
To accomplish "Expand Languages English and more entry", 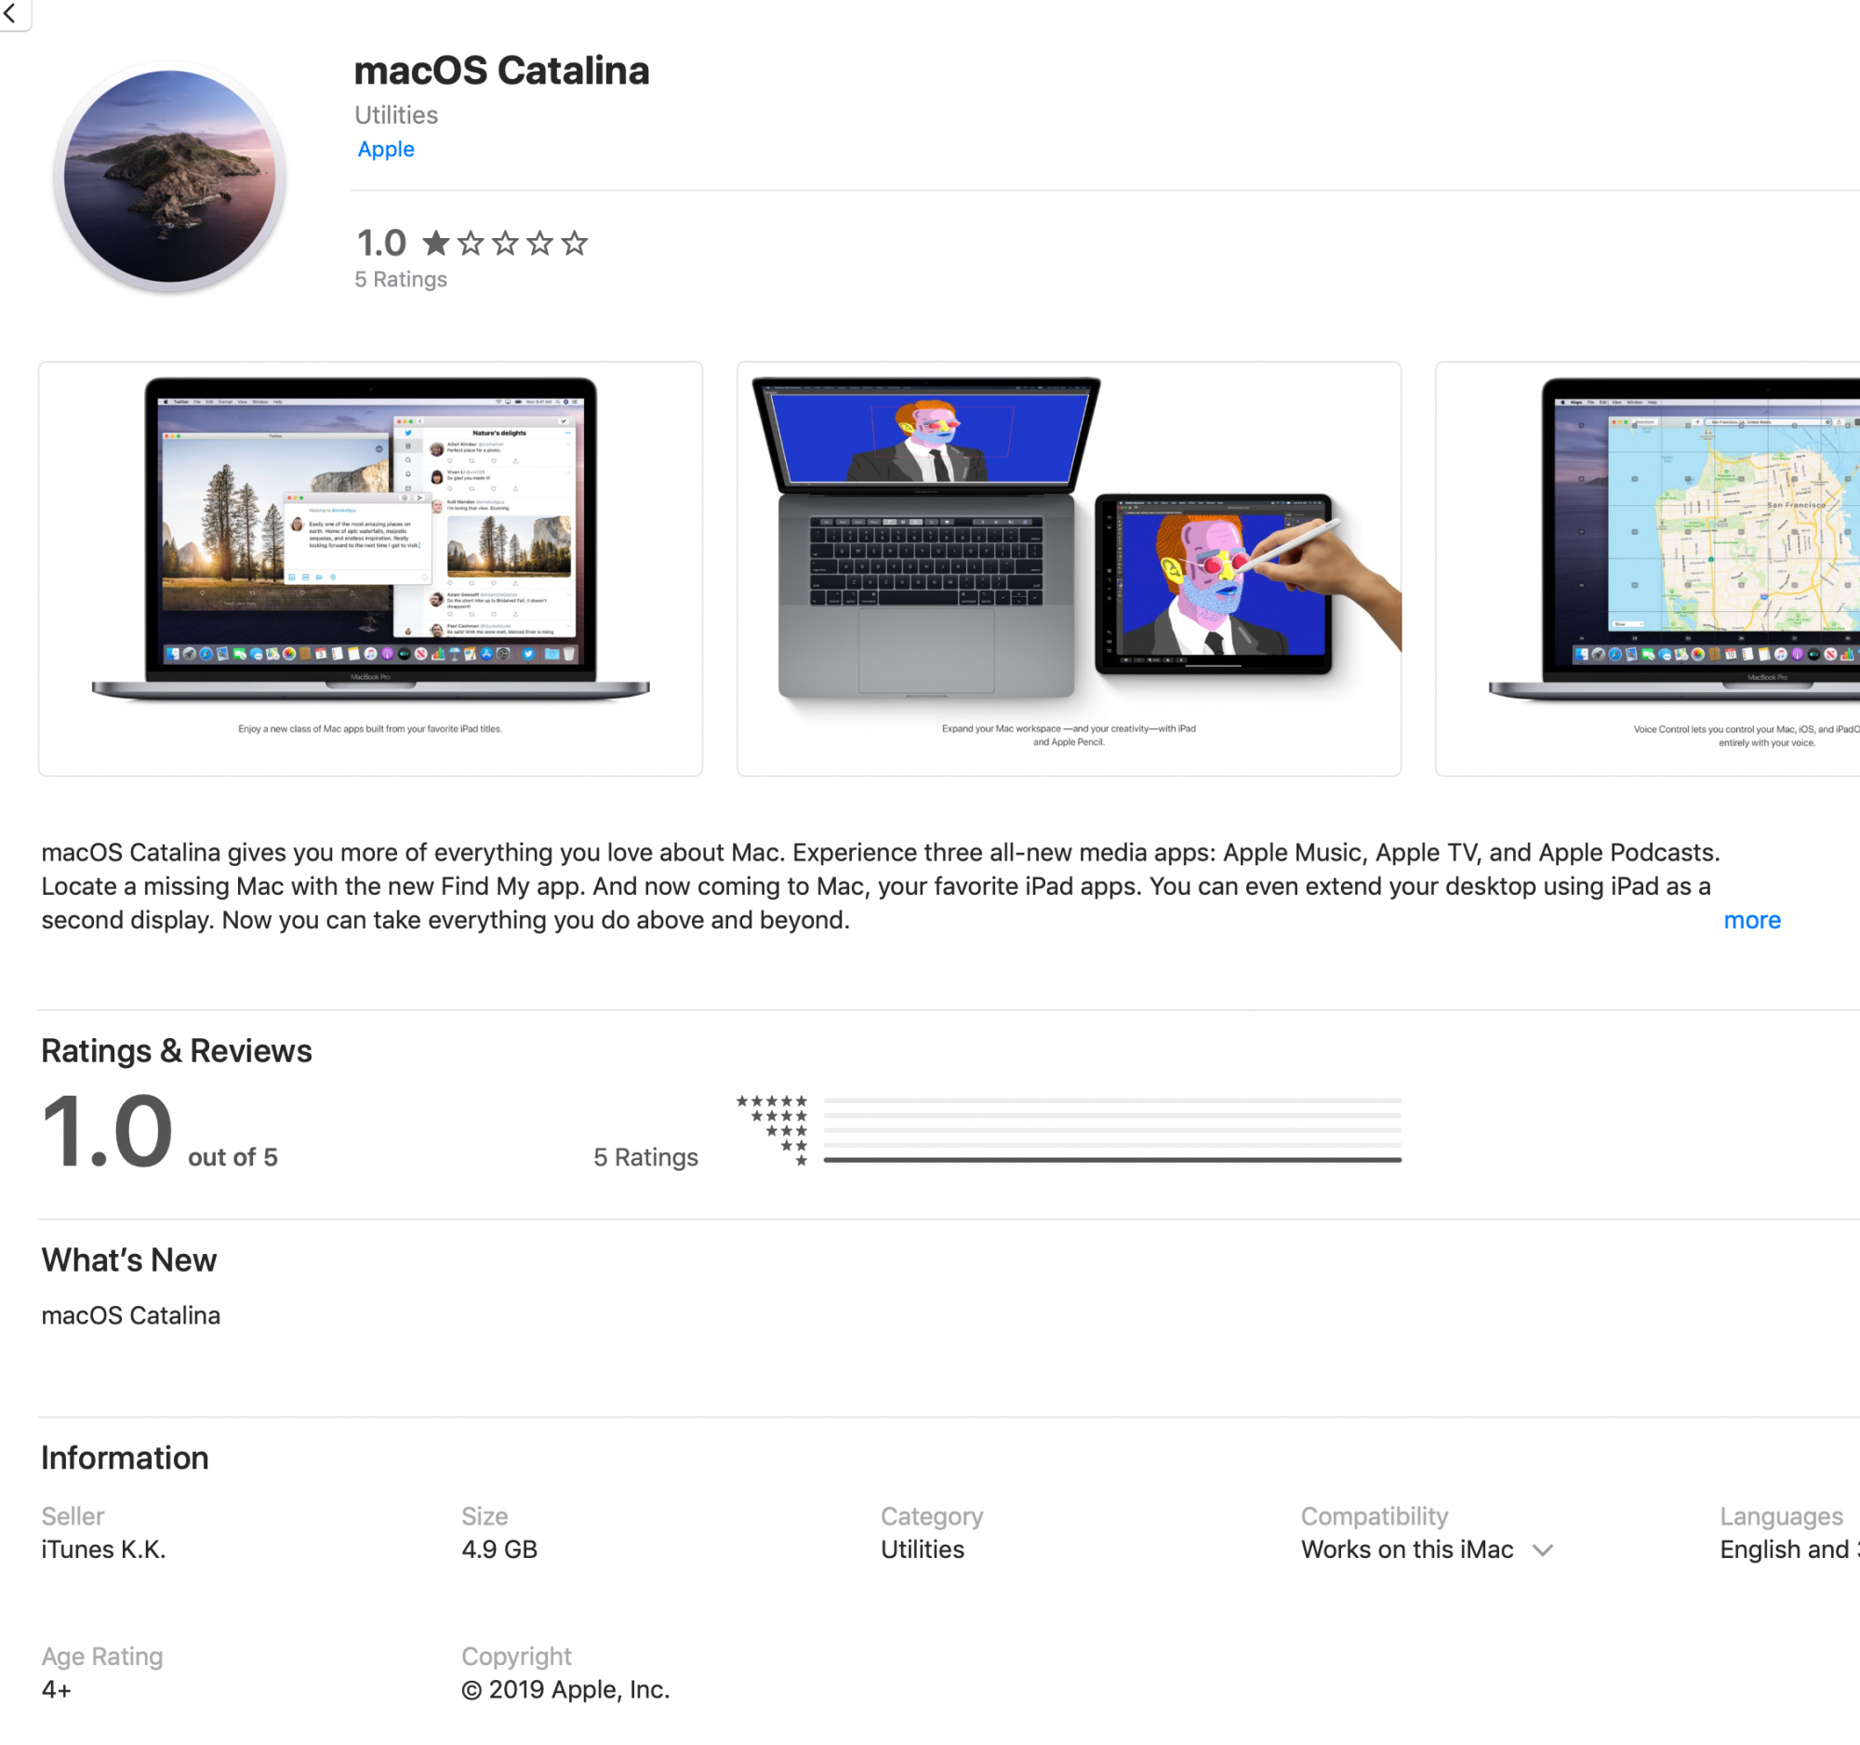I will tap(1787, 1550).
